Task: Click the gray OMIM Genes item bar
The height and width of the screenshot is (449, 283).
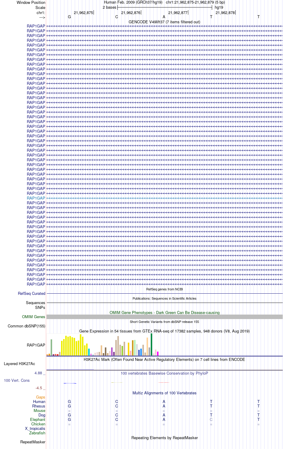Action: [x=164, y=317]
